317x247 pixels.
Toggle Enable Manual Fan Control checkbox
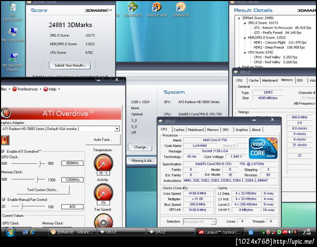click(4, 200)
